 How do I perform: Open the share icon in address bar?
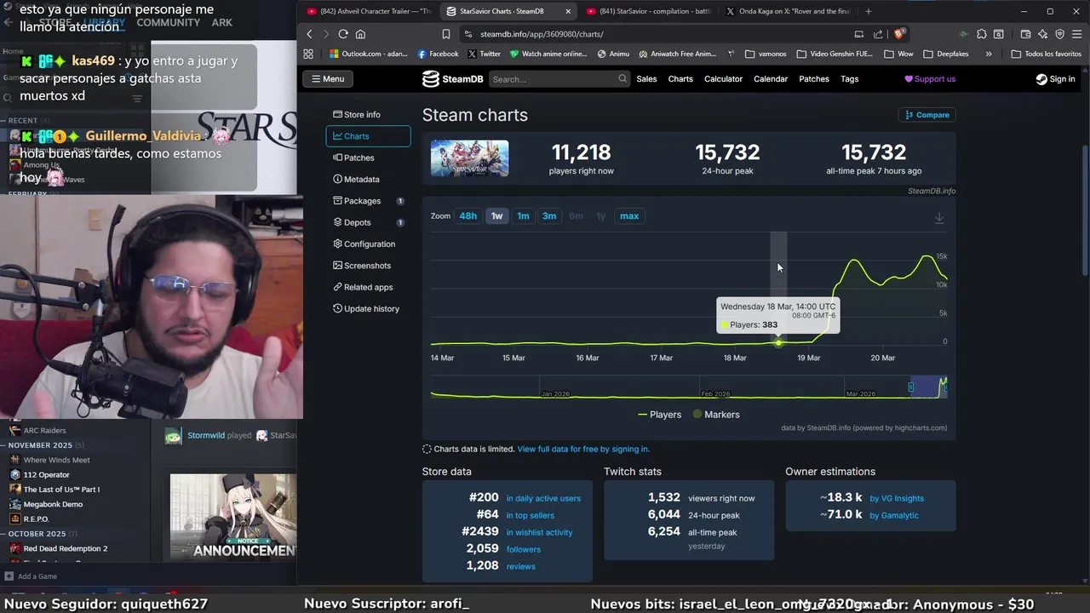point(878,34)
